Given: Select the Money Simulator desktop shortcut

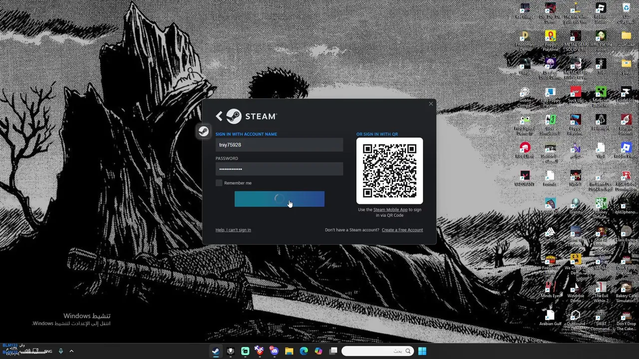Looking at the screenshot, I should coord(601,208).
